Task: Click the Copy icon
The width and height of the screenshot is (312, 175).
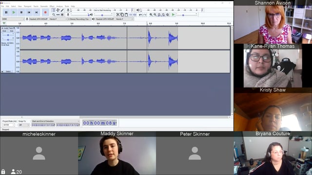Action: 122,15
